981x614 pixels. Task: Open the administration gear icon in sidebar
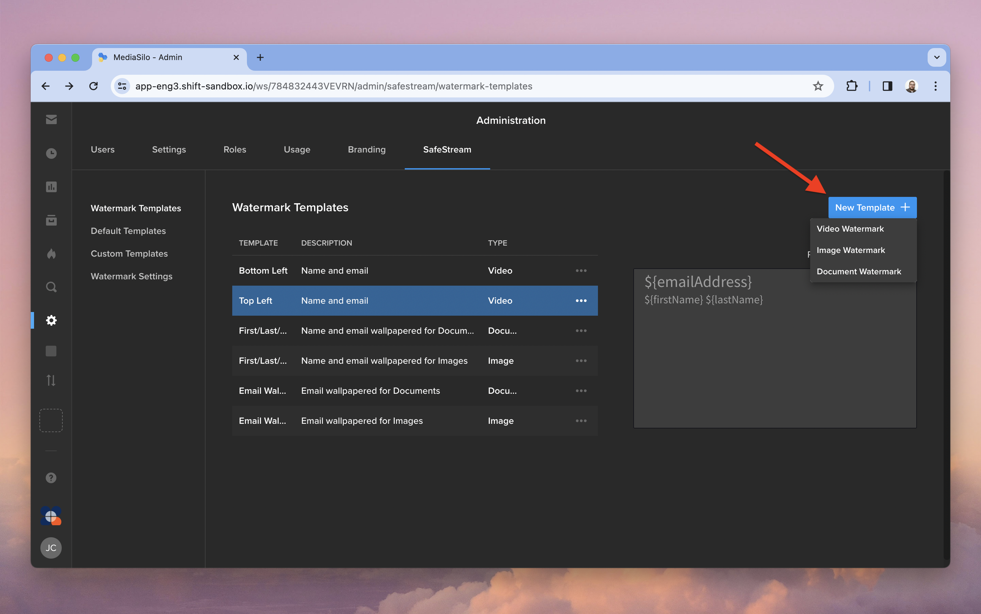coord(51,320)
